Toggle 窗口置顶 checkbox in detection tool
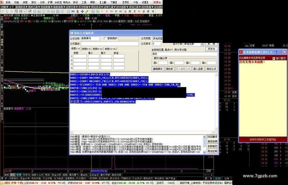Image resolution: width=288 pixels, height=185 pixels. (x=274, y=58)
